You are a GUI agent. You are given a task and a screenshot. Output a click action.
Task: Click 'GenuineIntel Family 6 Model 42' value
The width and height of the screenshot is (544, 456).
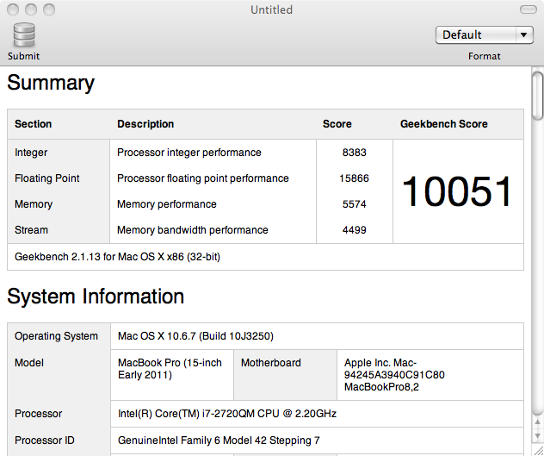pyautogui.click(x=219, y=440)
